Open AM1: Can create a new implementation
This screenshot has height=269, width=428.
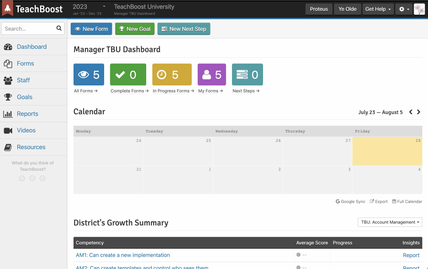coord(123,255)
